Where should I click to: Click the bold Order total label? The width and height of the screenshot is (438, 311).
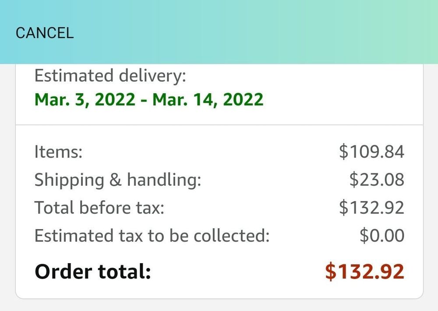tap(92, 272)
